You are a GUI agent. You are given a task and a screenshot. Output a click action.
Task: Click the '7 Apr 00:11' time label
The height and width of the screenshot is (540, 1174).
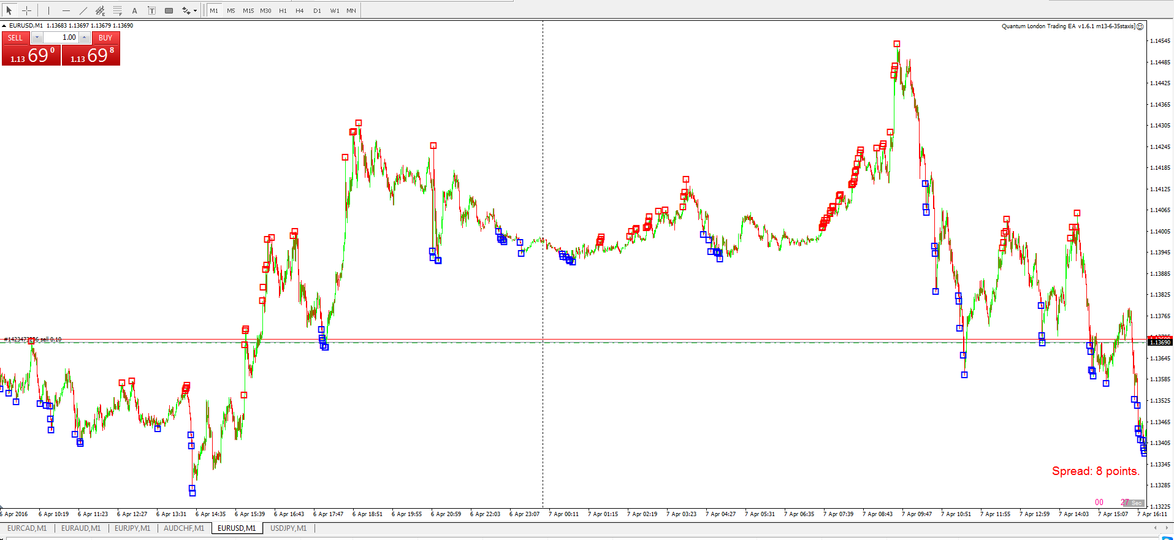[563, 514]
